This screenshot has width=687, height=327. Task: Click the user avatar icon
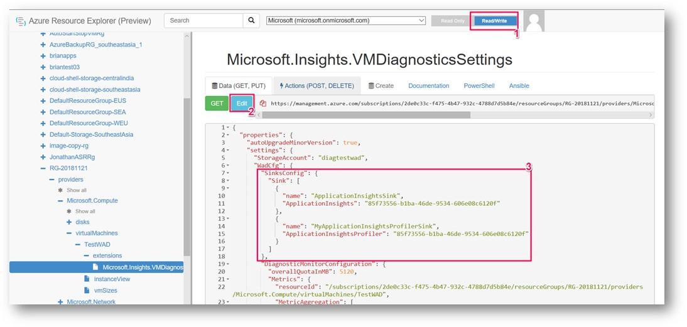click(534, 21)
